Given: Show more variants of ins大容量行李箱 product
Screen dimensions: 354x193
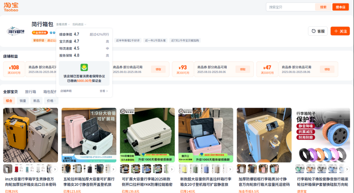Looking at the screenshot, I should (x=55, y=169).
